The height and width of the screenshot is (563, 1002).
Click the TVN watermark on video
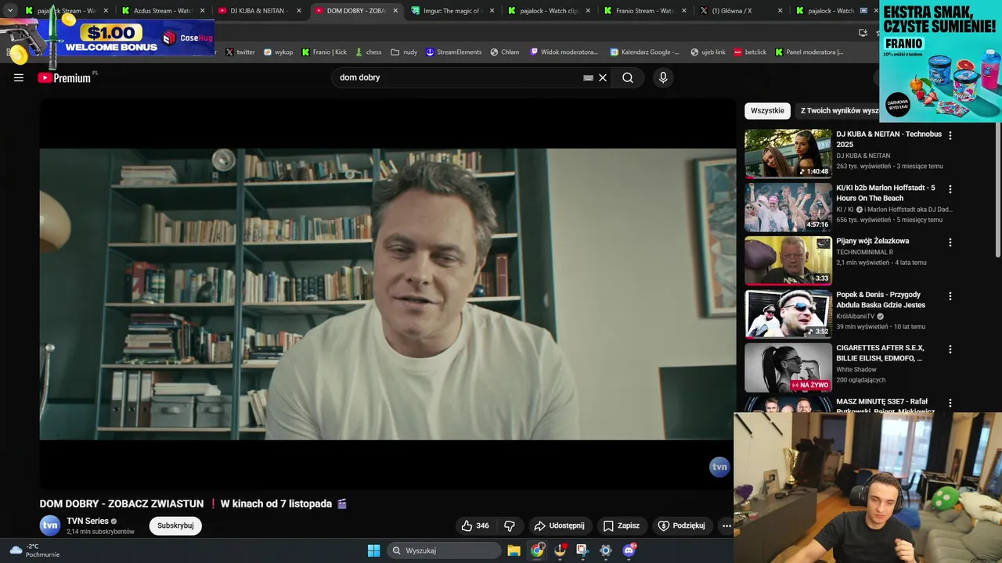[719, 467]
